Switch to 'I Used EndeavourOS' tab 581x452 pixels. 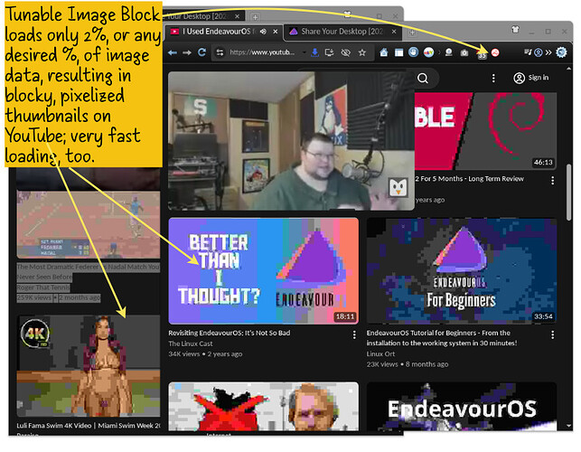tap(218, 32)
